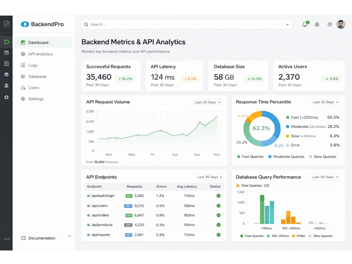Toggle Fast Queries legend in Response Time
Screen dimensions: 352x264
(x=250, y=157)
